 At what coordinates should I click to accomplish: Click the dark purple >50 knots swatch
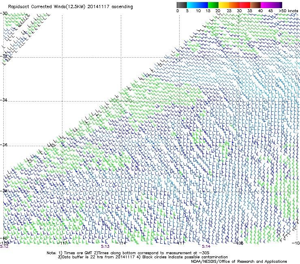pos(281,5)
